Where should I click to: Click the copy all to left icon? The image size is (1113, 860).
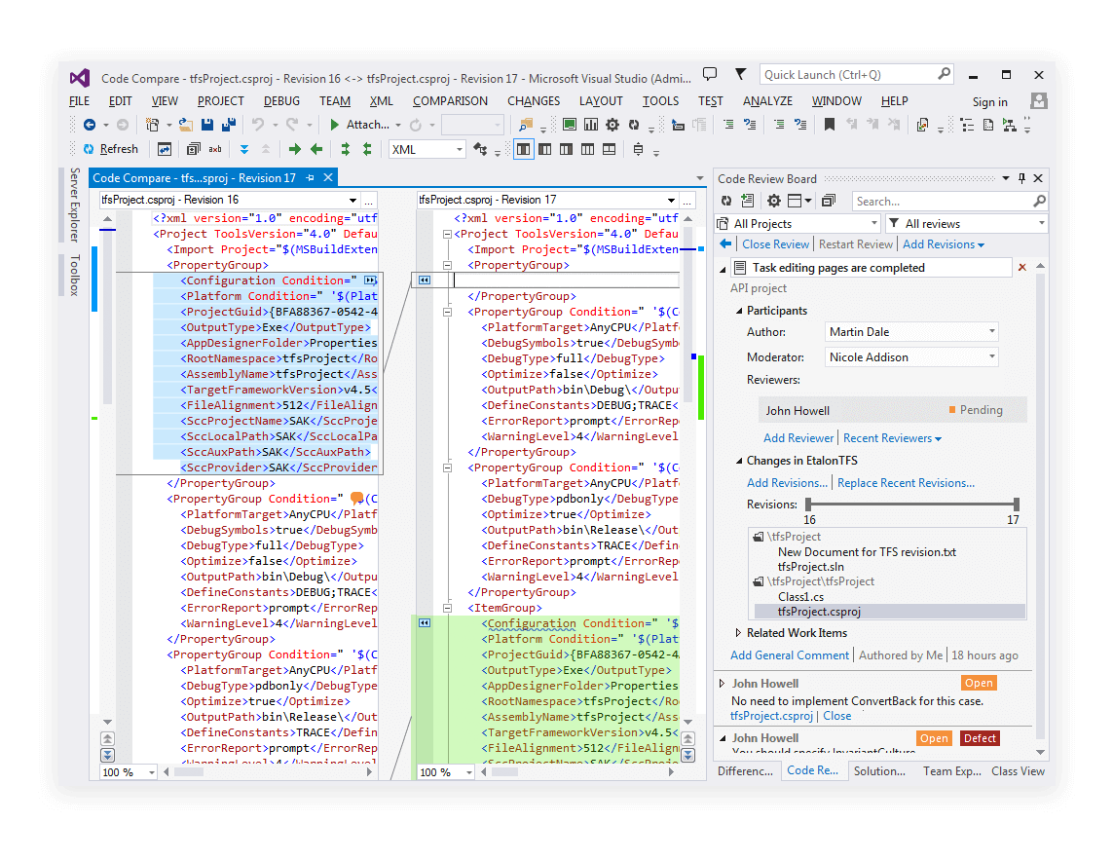pyautogui.click(x=367, y=149)
